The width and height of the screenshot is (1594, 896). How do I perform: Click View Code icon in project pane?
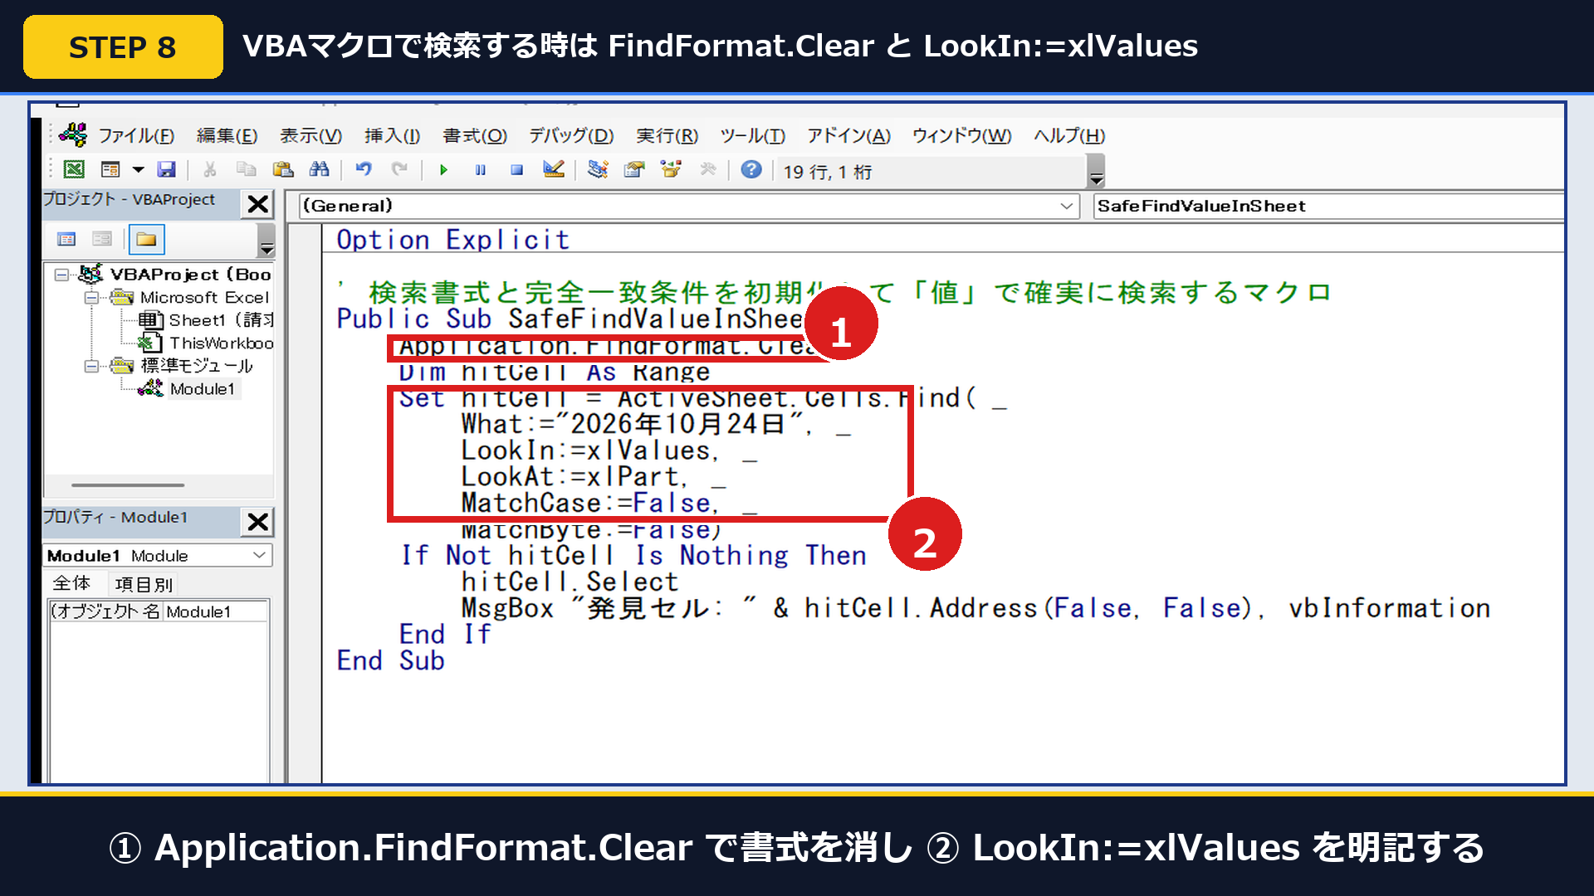(66, 240)
